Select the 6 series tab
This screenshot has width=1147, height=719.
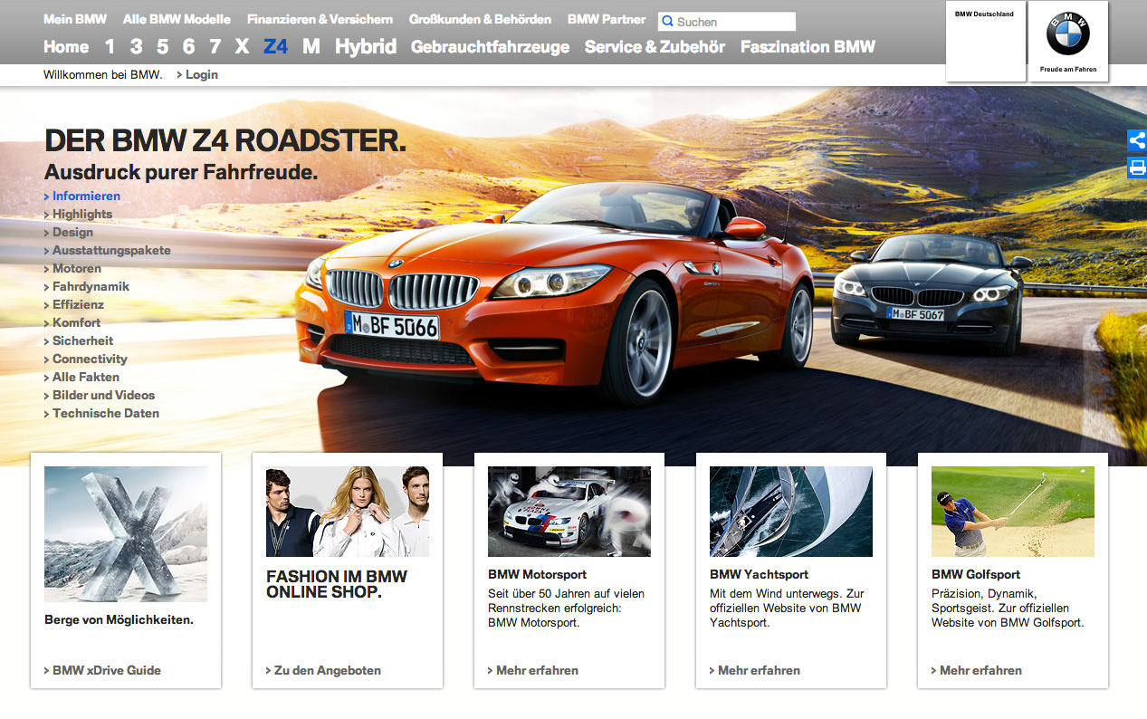point(188,46)
